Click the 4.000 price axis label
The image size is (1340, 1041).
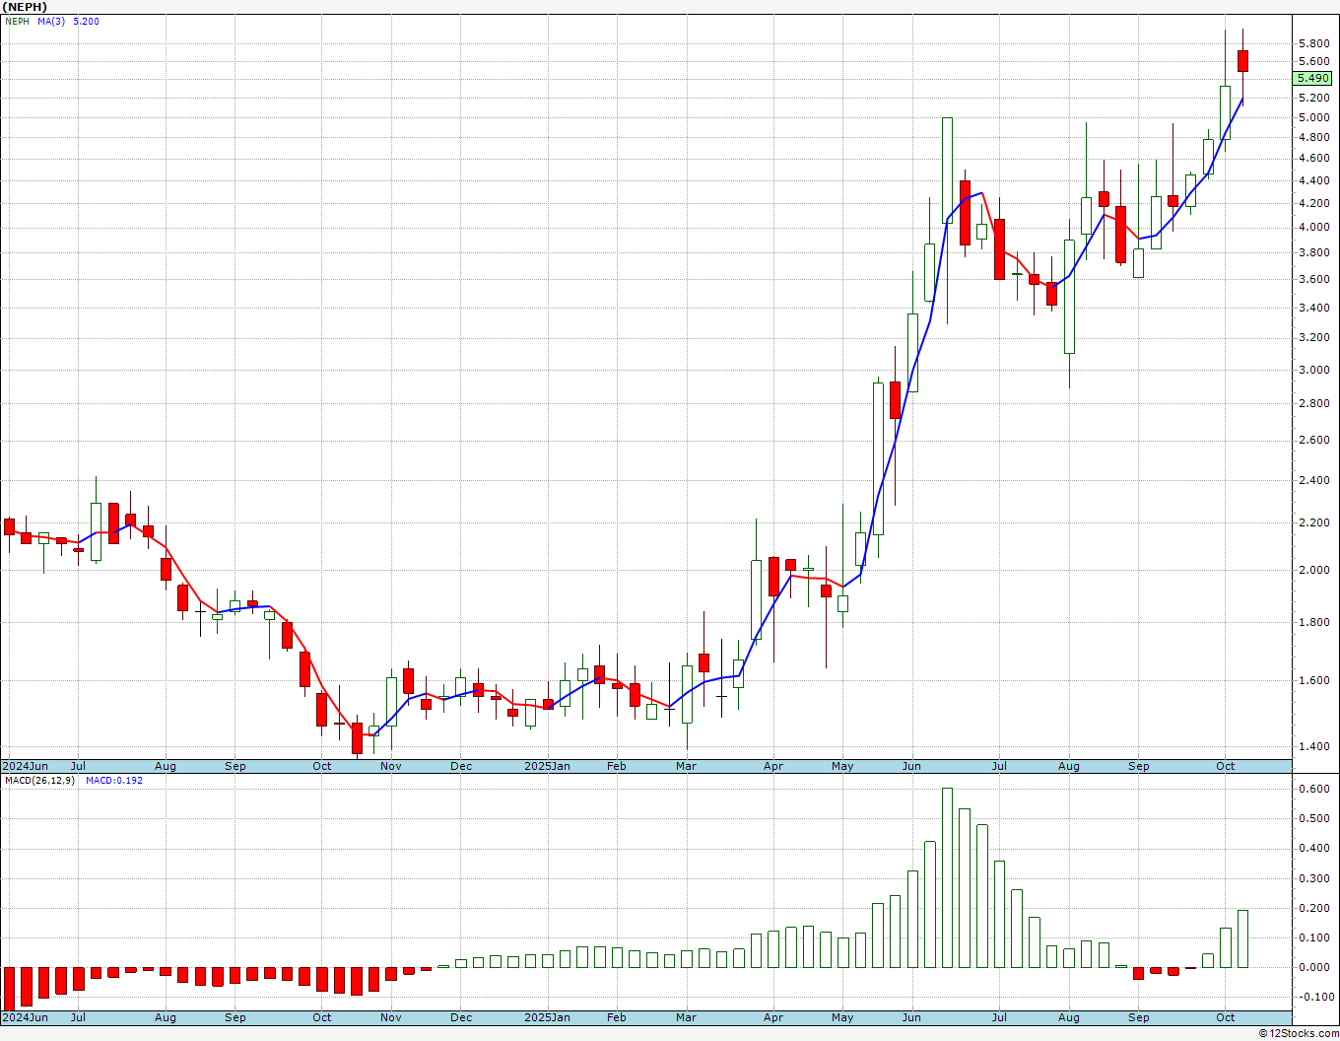point(1313,227)
